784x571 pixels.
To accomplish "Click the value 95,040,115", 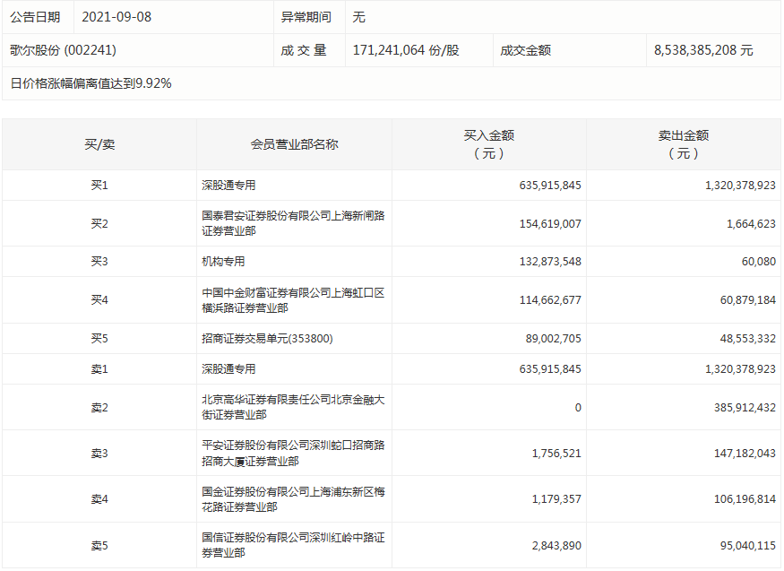I will [747, 546].
